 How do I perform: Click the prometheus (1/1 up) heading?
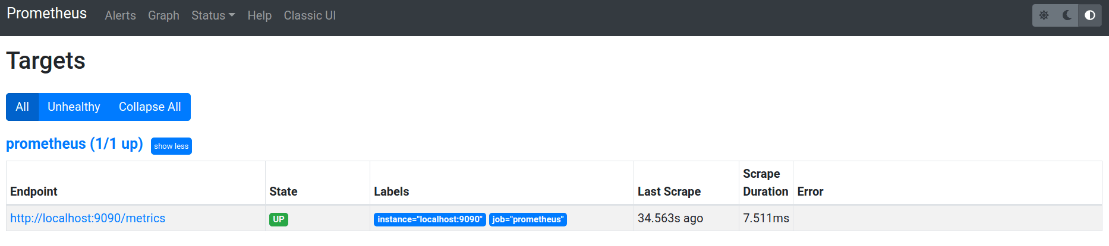pos(74,144)
